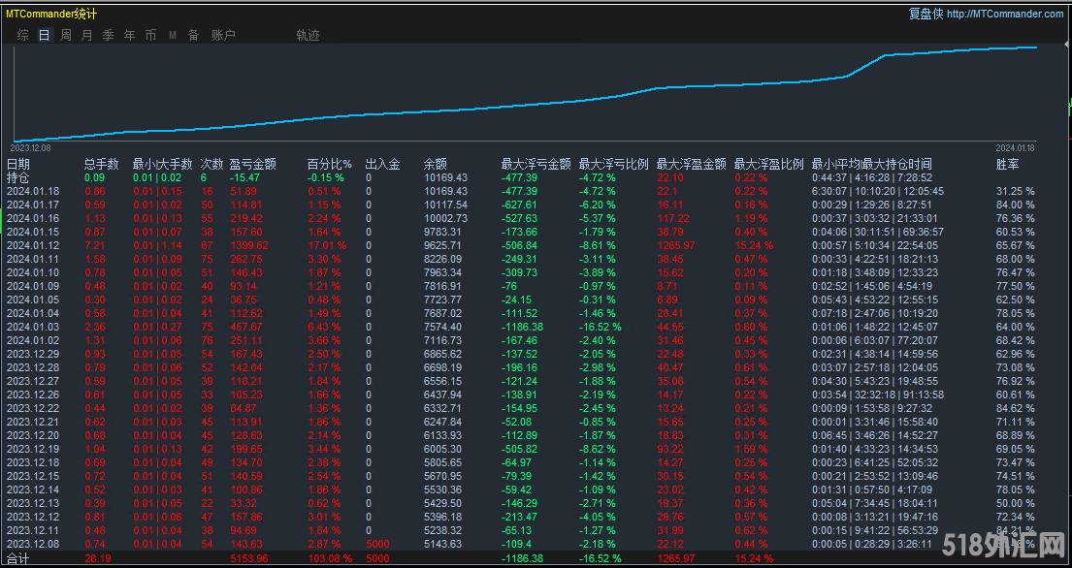This screenshot has width=1072, height=568.
Task: Open the 年 yearly statistics tab
Action: point(130,35)
